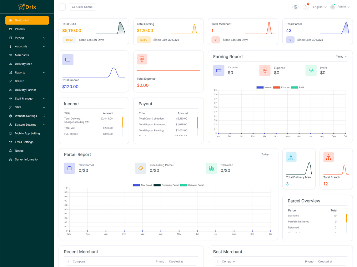Image resolution: width=357 pixels, height=267 pixels.
Task: Expand the Payout submenu chevron
Action: (x=44, y=38)
